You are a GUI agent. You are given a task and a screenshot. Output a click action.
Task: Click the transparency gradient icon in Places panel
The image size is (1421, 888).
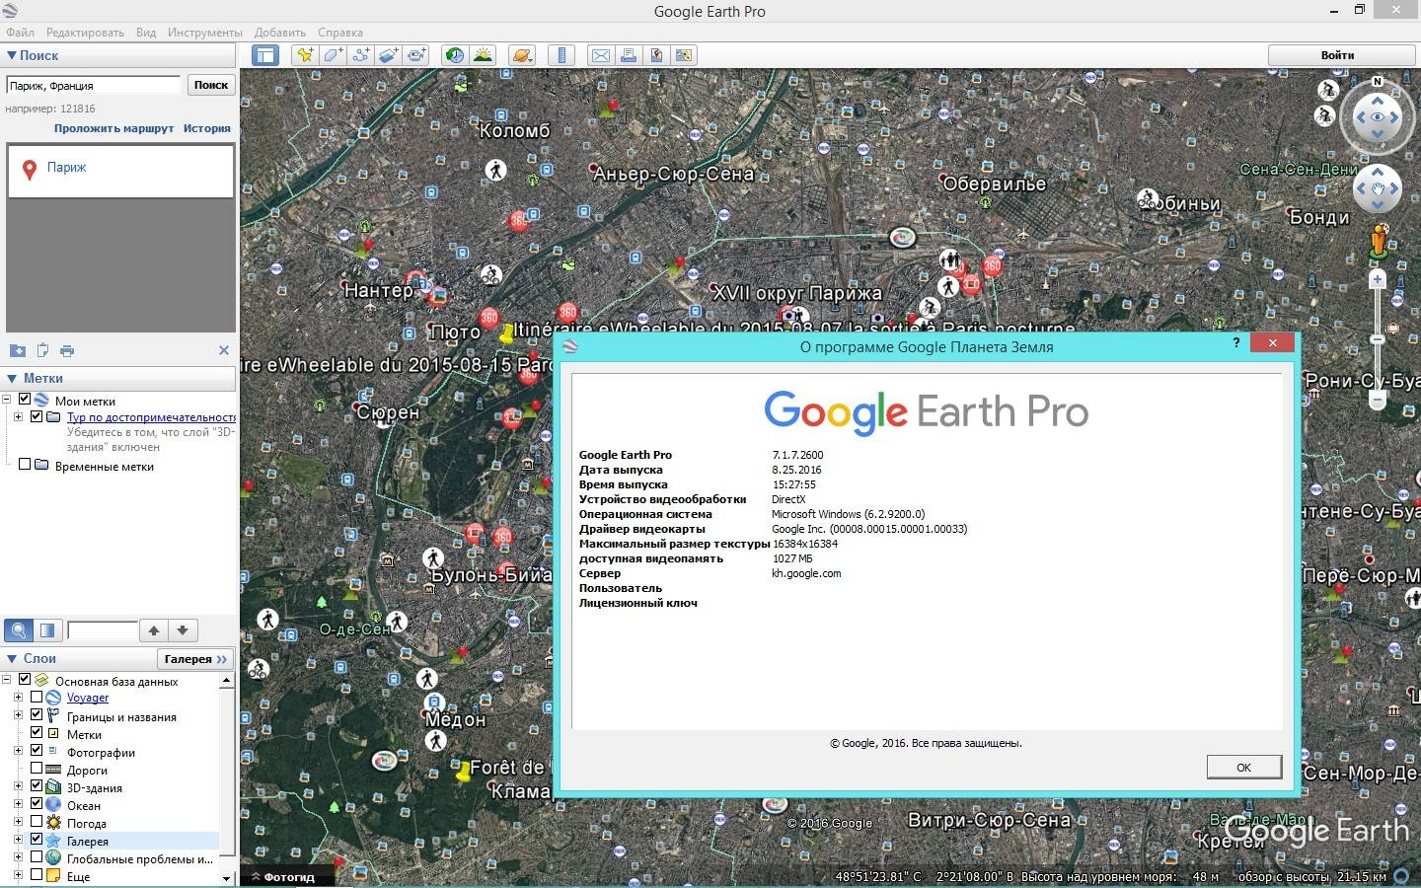pyautogui.click(x=47, y=629)
